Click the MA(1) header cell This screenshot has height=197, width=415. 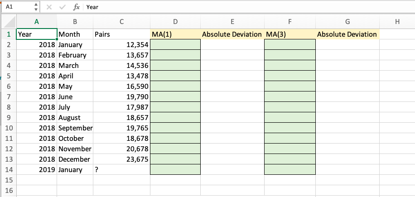point(175,34)
